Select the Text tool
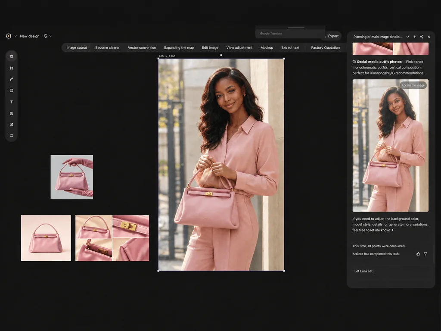441x331 pixels. tap(11, 102)
